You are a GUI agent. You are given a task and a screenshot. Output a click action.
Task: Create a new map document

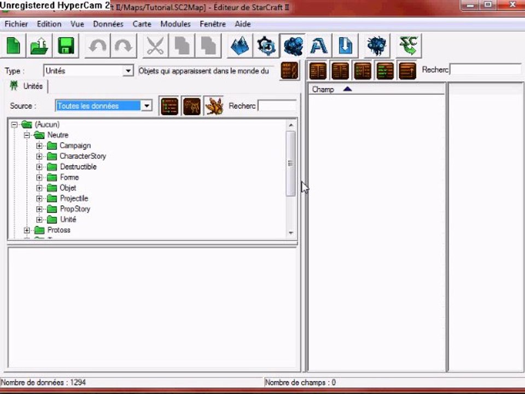click(13, 45)
